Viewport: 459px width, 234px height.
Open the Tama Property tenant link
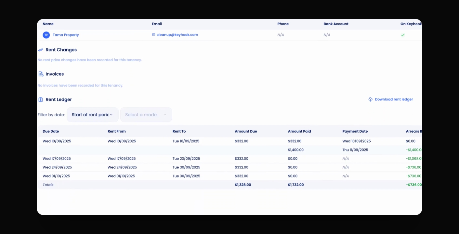(x=66, y=35)
